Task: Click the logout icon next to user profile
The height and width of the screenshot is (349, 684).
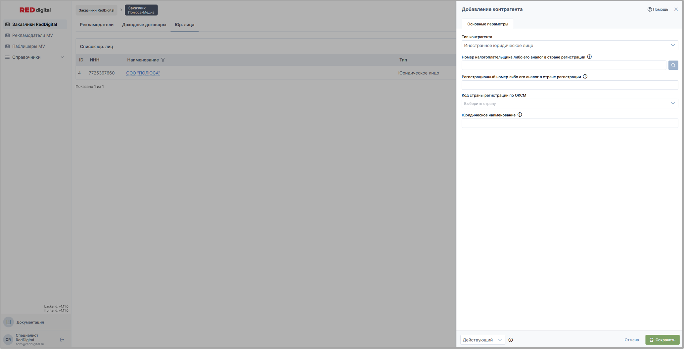Action: click(x=62, y=339)
